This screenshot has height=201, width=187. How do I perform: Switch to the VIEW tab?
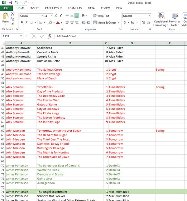(119, 8)
